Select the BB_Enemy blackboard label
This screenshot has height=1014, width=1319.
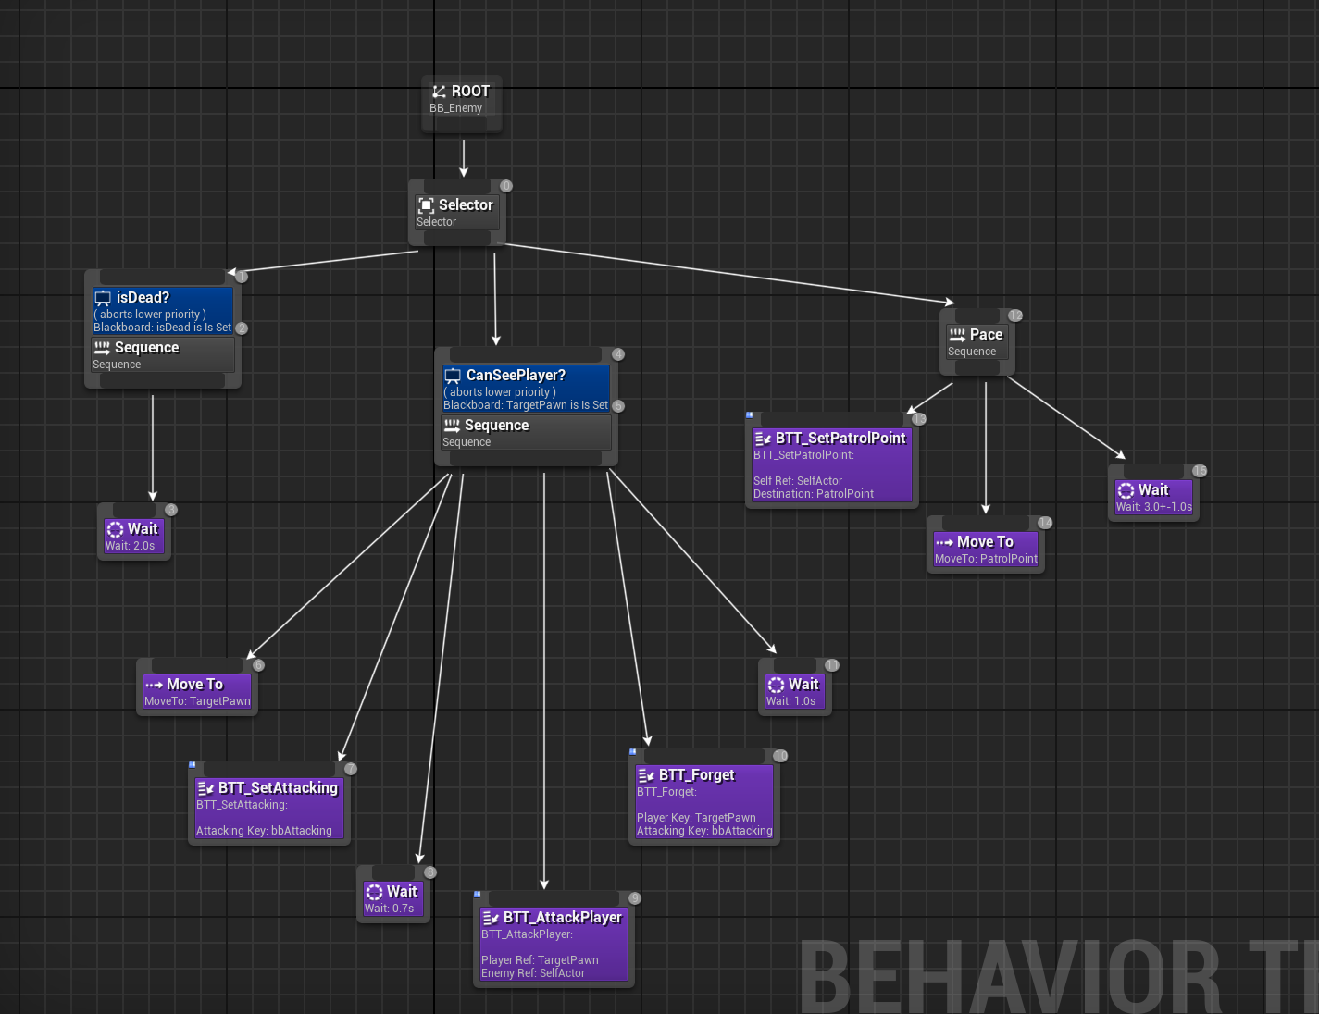(x=455, y=108)
